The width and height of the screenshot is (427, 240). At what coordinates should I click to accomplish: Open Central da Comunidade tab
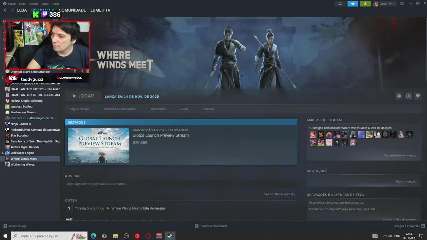[x=120, y=109]
